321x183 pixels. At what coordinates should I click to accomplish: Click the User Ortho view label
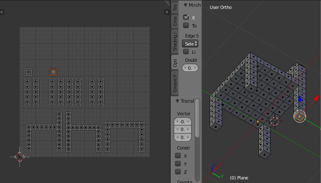click(x=221, y=7)
